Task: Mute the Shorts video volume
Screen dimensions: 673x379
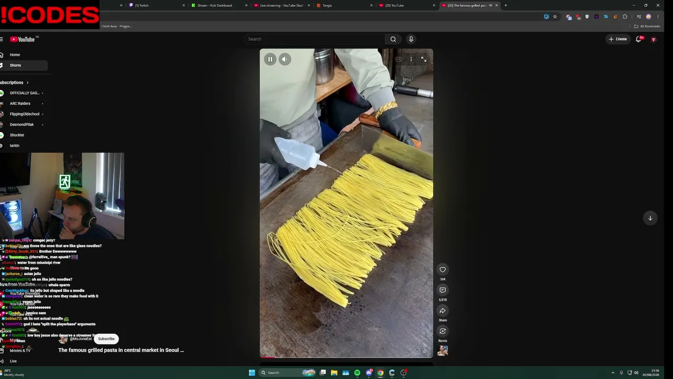Action: coord(284,59)
